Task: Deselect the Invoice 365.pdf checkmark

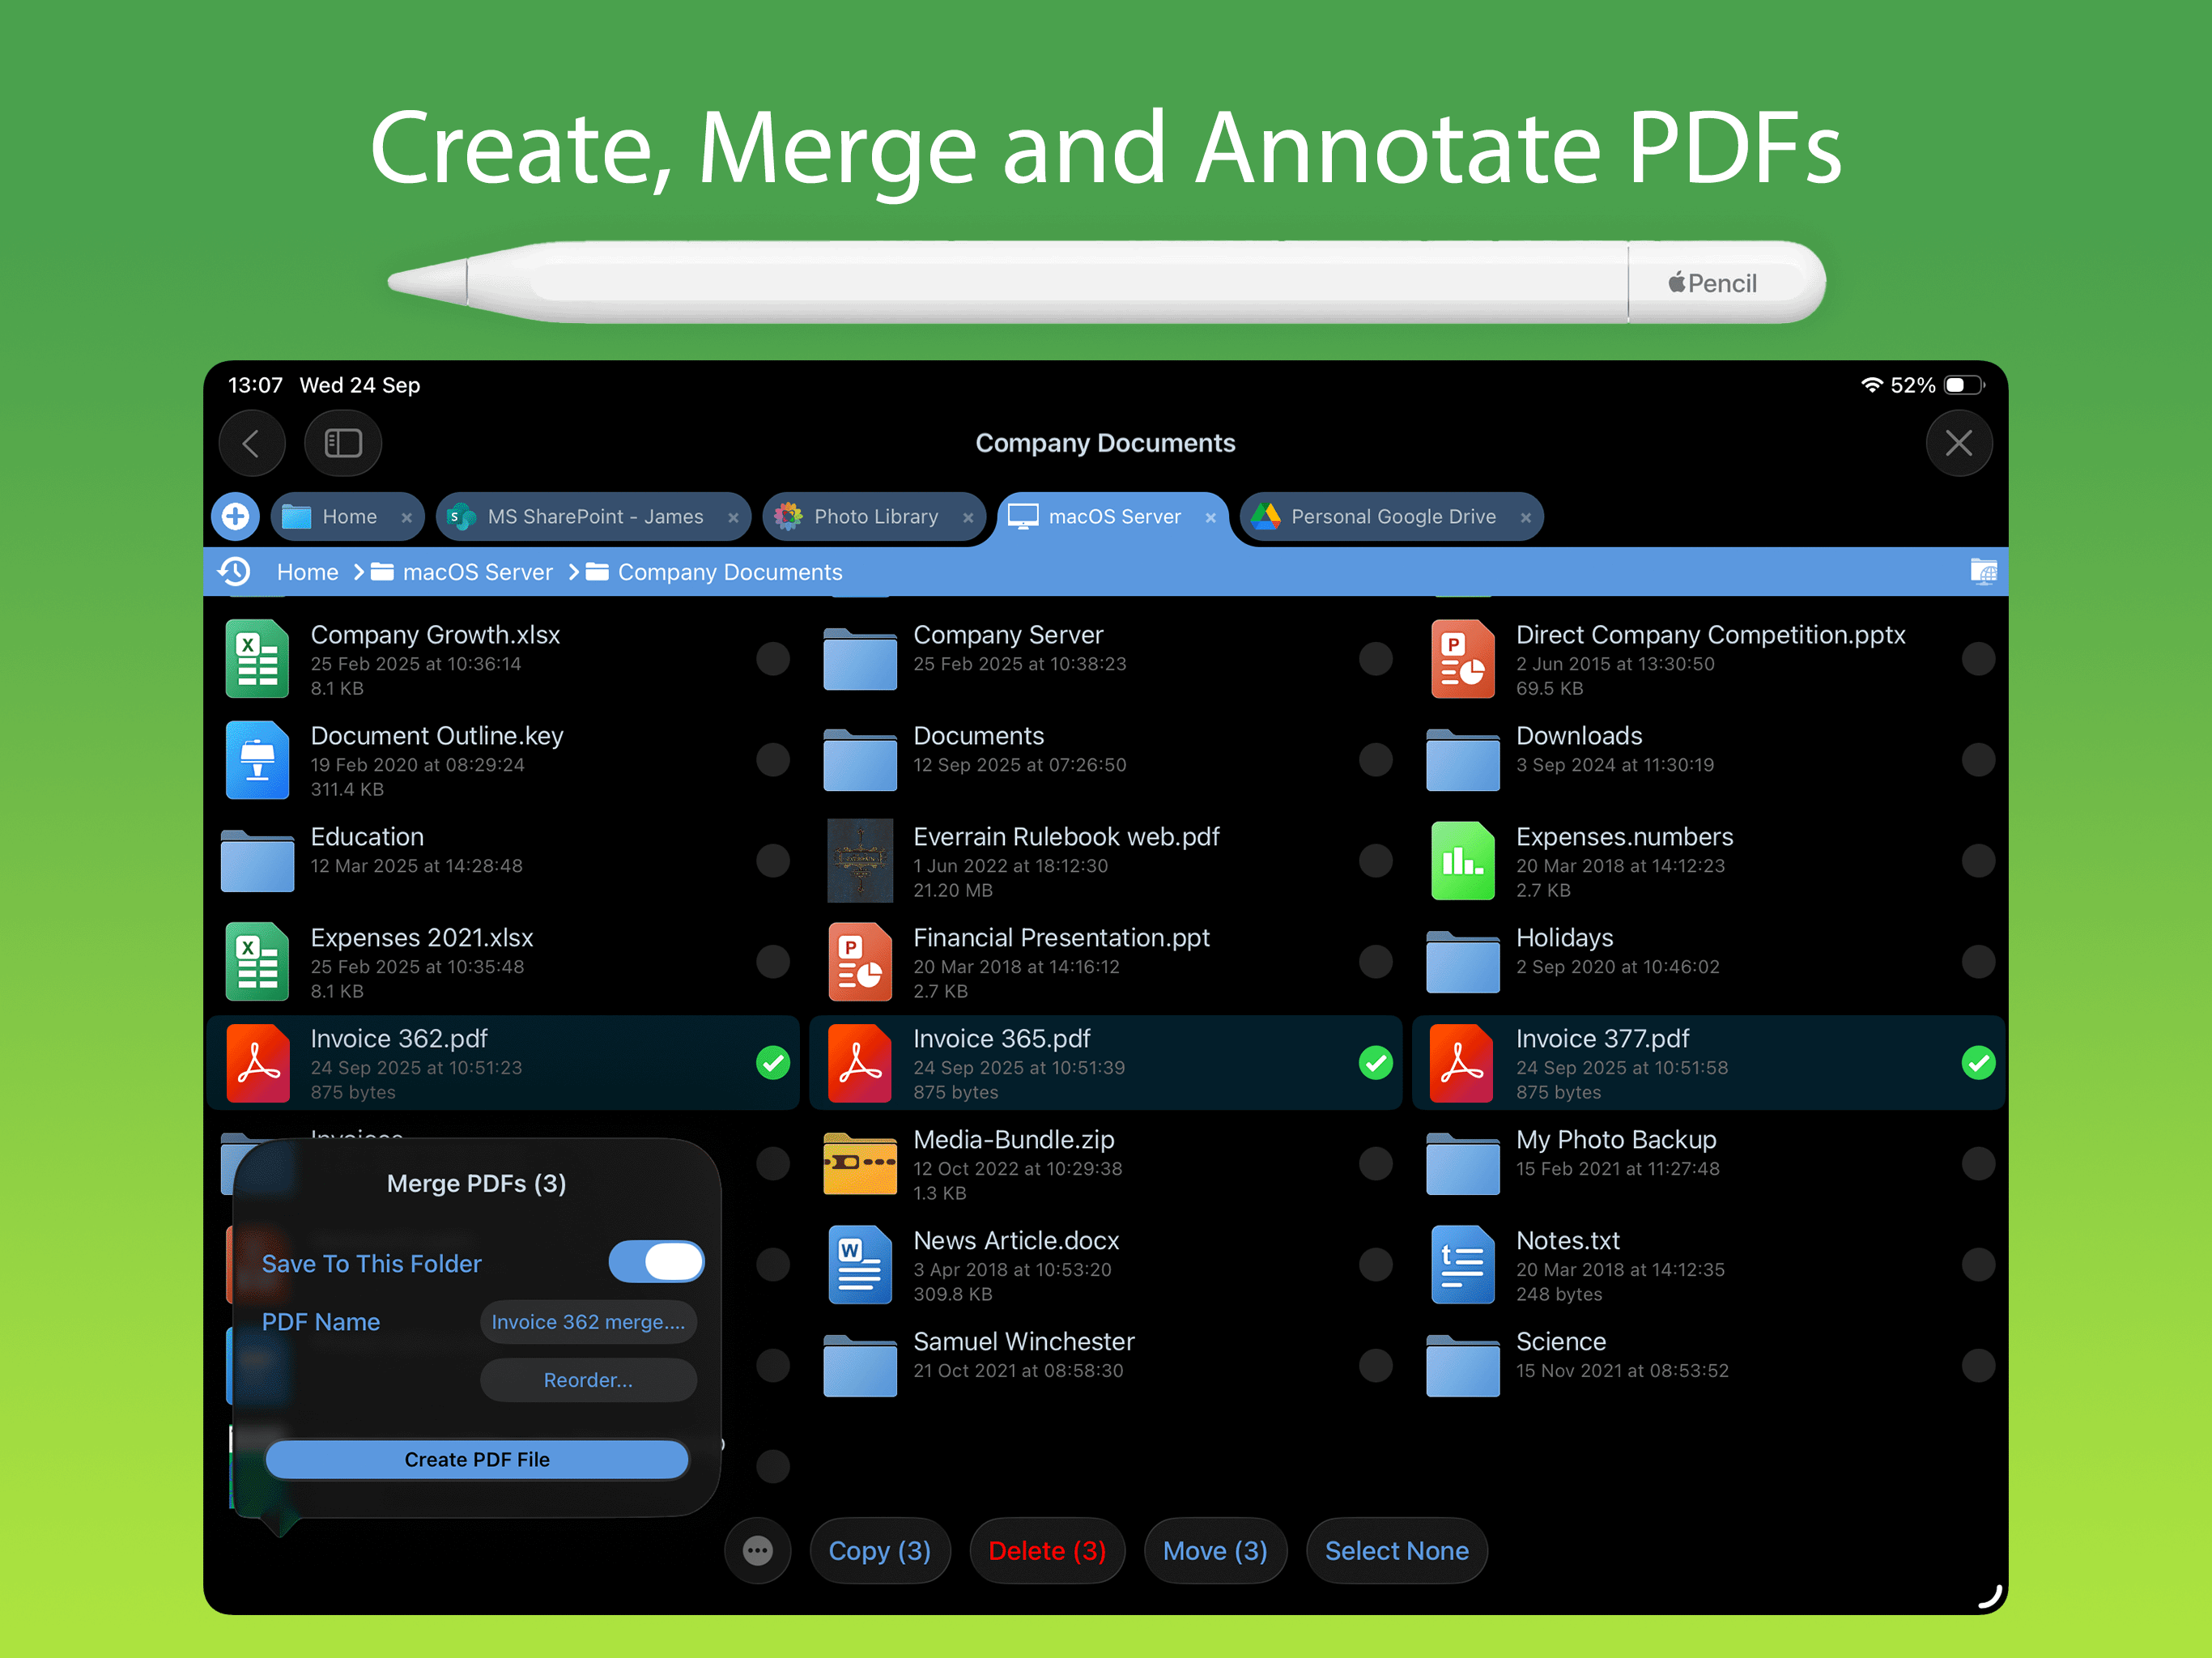Action: pos(1375,1062)
